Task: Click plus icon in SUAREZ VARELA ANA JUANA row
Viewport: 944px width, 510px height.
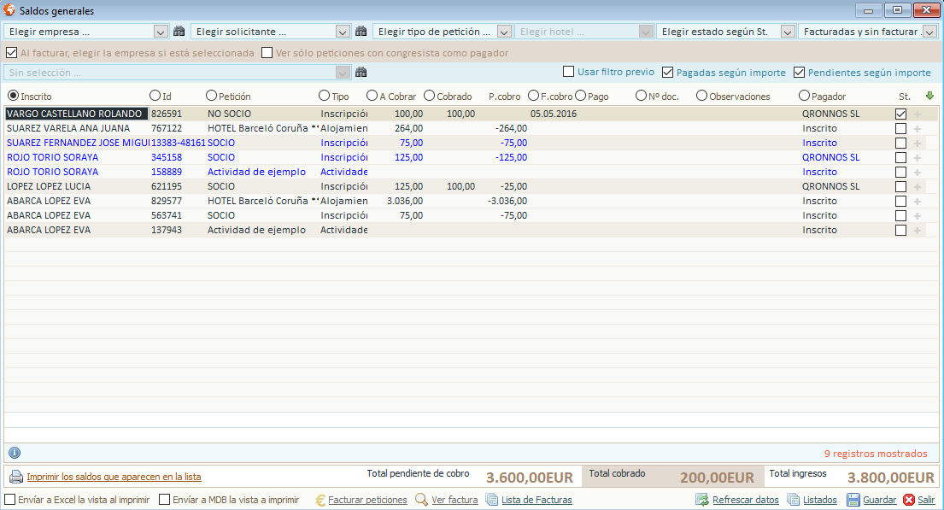Action: pyautogui.click(x=917, y=128)
